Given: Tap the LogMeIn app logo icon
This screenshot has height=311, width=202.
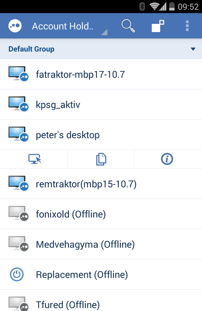Looking at the screenshot, I should click(15, 26).
